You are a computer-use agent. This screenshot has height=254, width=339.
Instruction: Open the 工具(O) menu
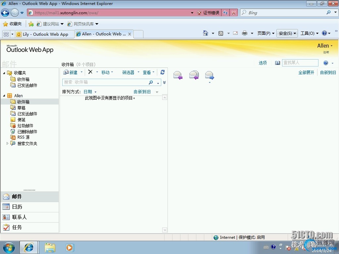click(309, 33)
